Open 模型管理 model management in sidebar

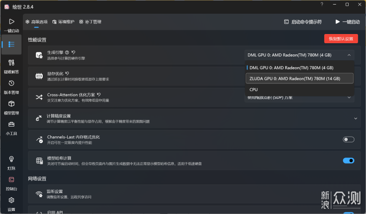pyautogui.click(x=11, y=108)
